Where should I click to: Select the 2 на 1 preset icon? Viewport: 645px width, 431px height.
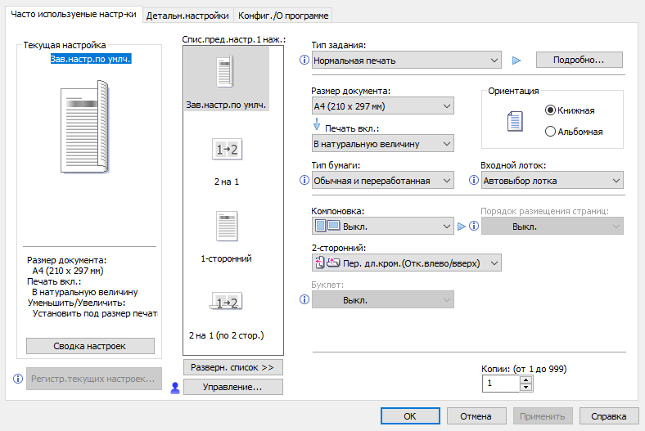[x=227, y=149]
